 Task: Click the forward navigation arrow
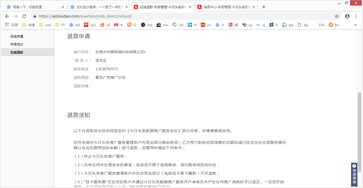(x=16, y=16)
